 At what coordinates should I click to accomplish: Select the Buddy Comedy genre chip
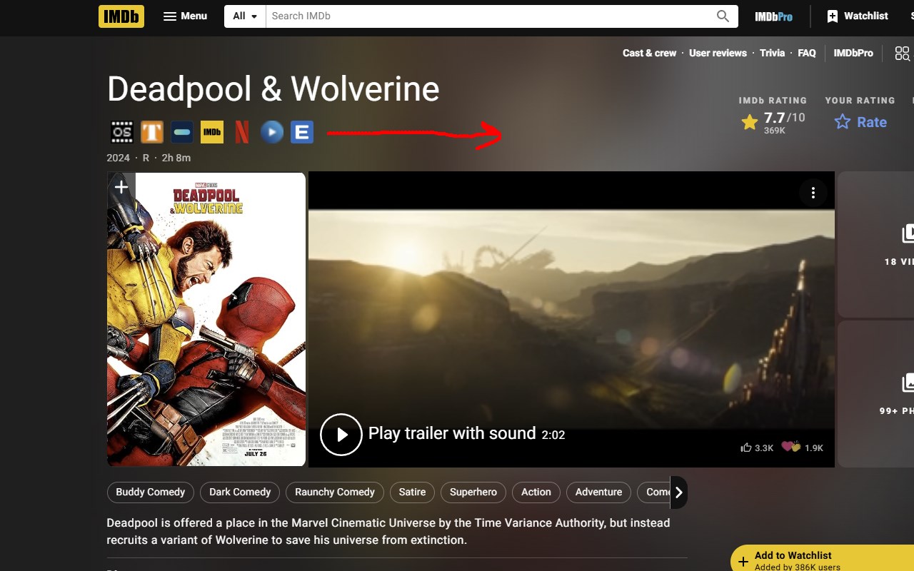pyautogui.click(x=150, y=492)
